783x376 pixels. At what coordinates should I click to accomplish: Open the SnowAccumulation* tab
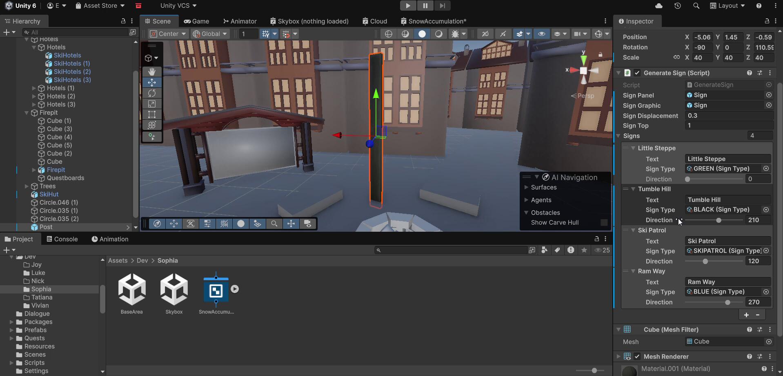(x=433, y=21)
